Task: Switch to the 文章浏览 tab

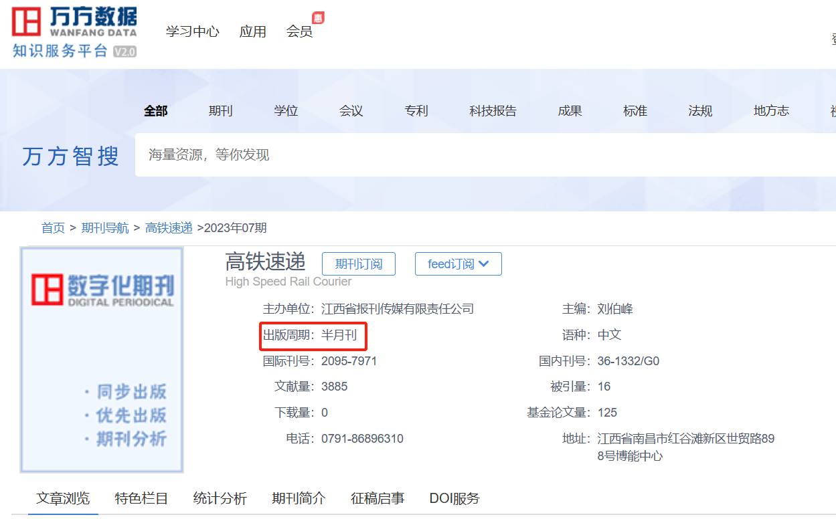Action: 63,498
